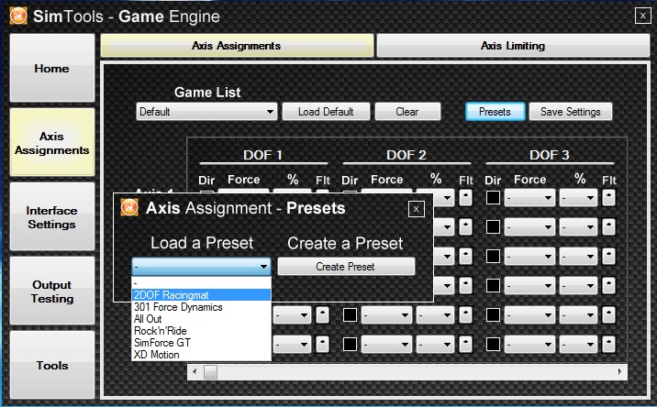Click the Load Default button
657x407 pixels.
326,112
